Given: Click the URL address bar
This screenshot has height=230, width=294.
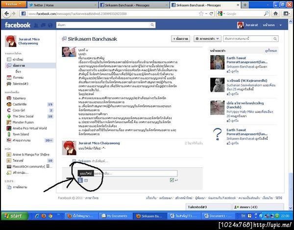Looking at the screenshot, I should [x=113, y=14].
